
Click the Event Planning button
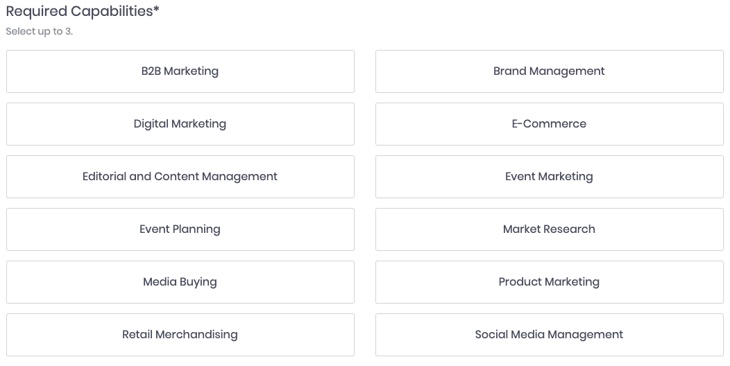tap(180, 229)
